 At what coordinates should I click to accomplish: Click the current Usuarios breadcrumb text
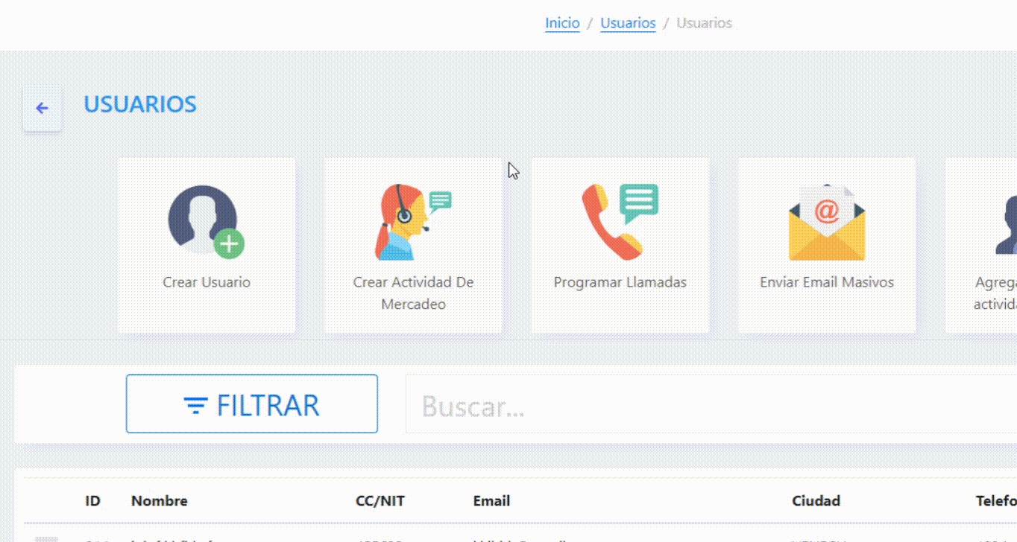[x=704, y=23]
